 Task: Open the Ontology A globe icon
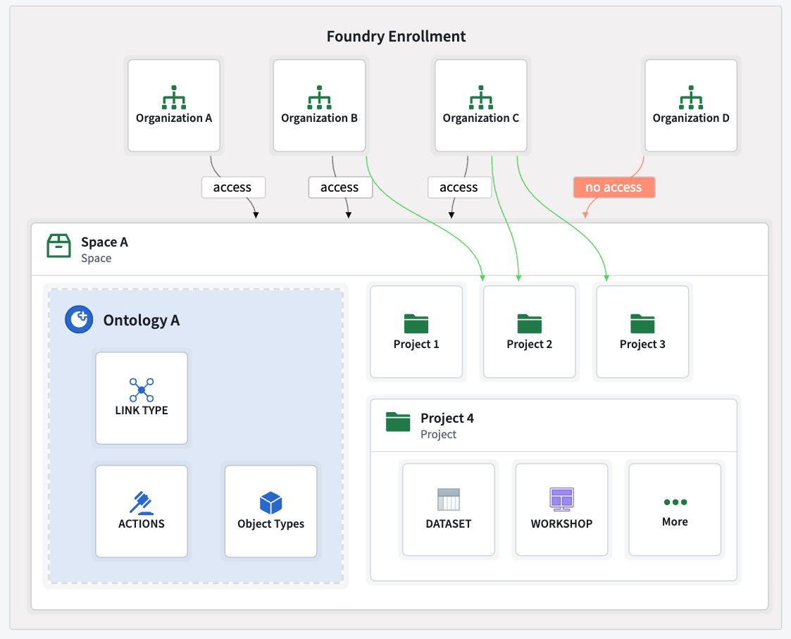pyautogui.click(x=79, y=319)
